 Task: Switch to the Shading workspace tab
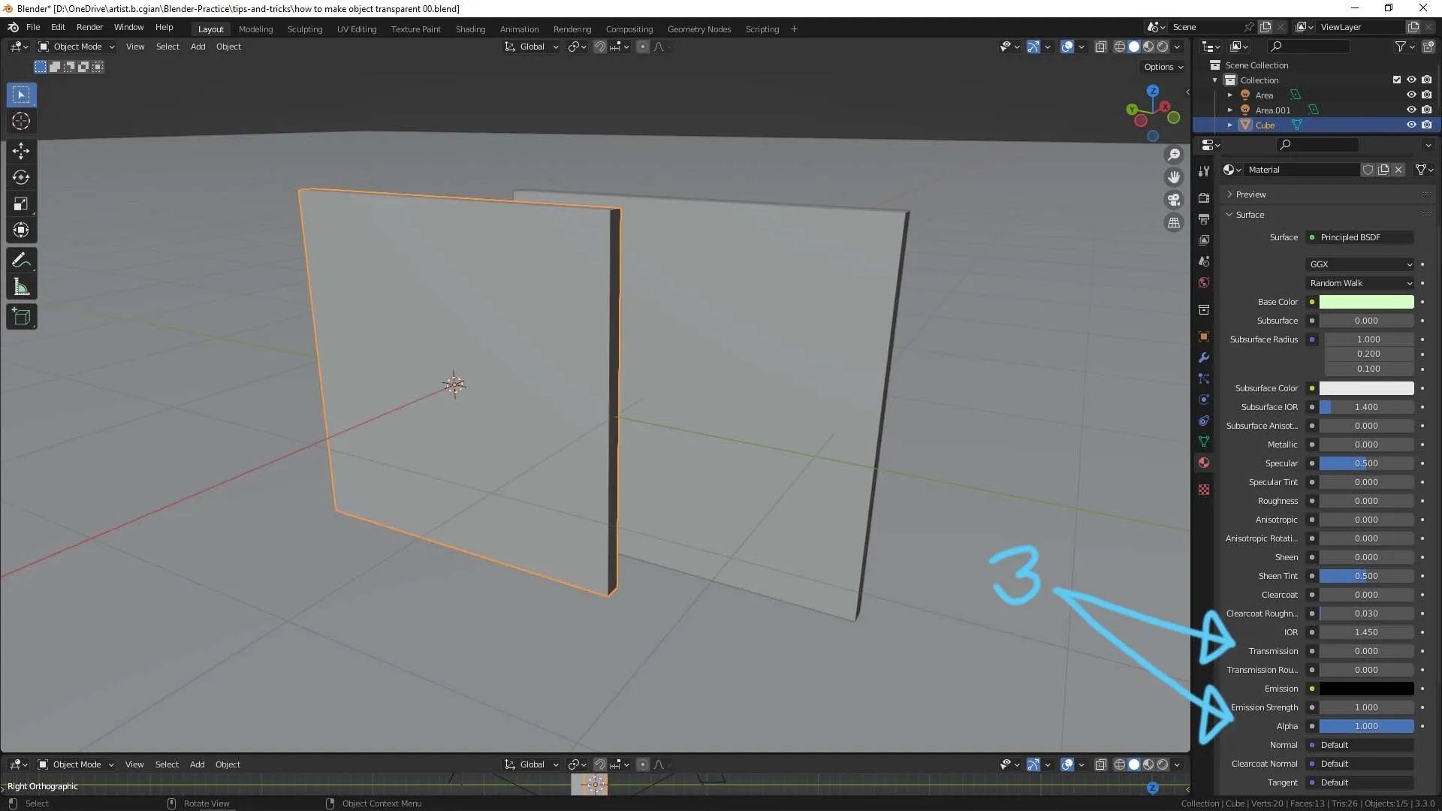[471, 29]
